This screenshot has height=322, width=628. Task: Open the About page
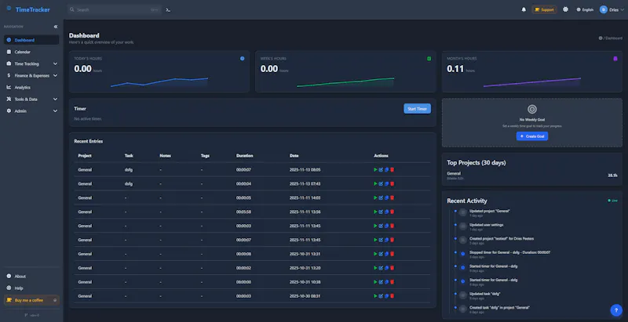pyautogui.click(x=31, y=276)
